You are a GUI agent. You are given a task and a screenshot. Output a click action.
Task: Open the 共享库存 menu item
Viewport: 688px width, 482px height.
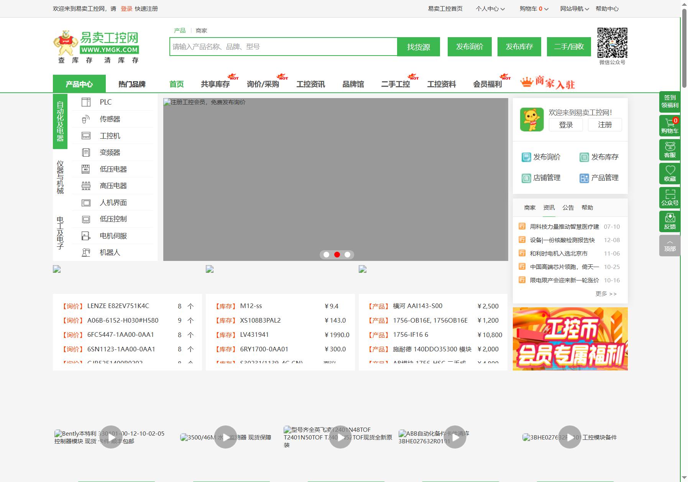click(215, 84)
